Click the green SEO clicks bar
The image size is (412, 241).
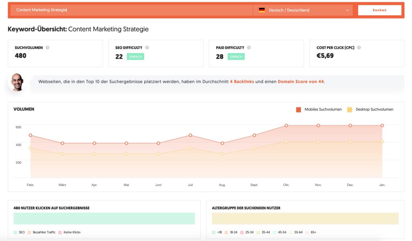[104, 219]
